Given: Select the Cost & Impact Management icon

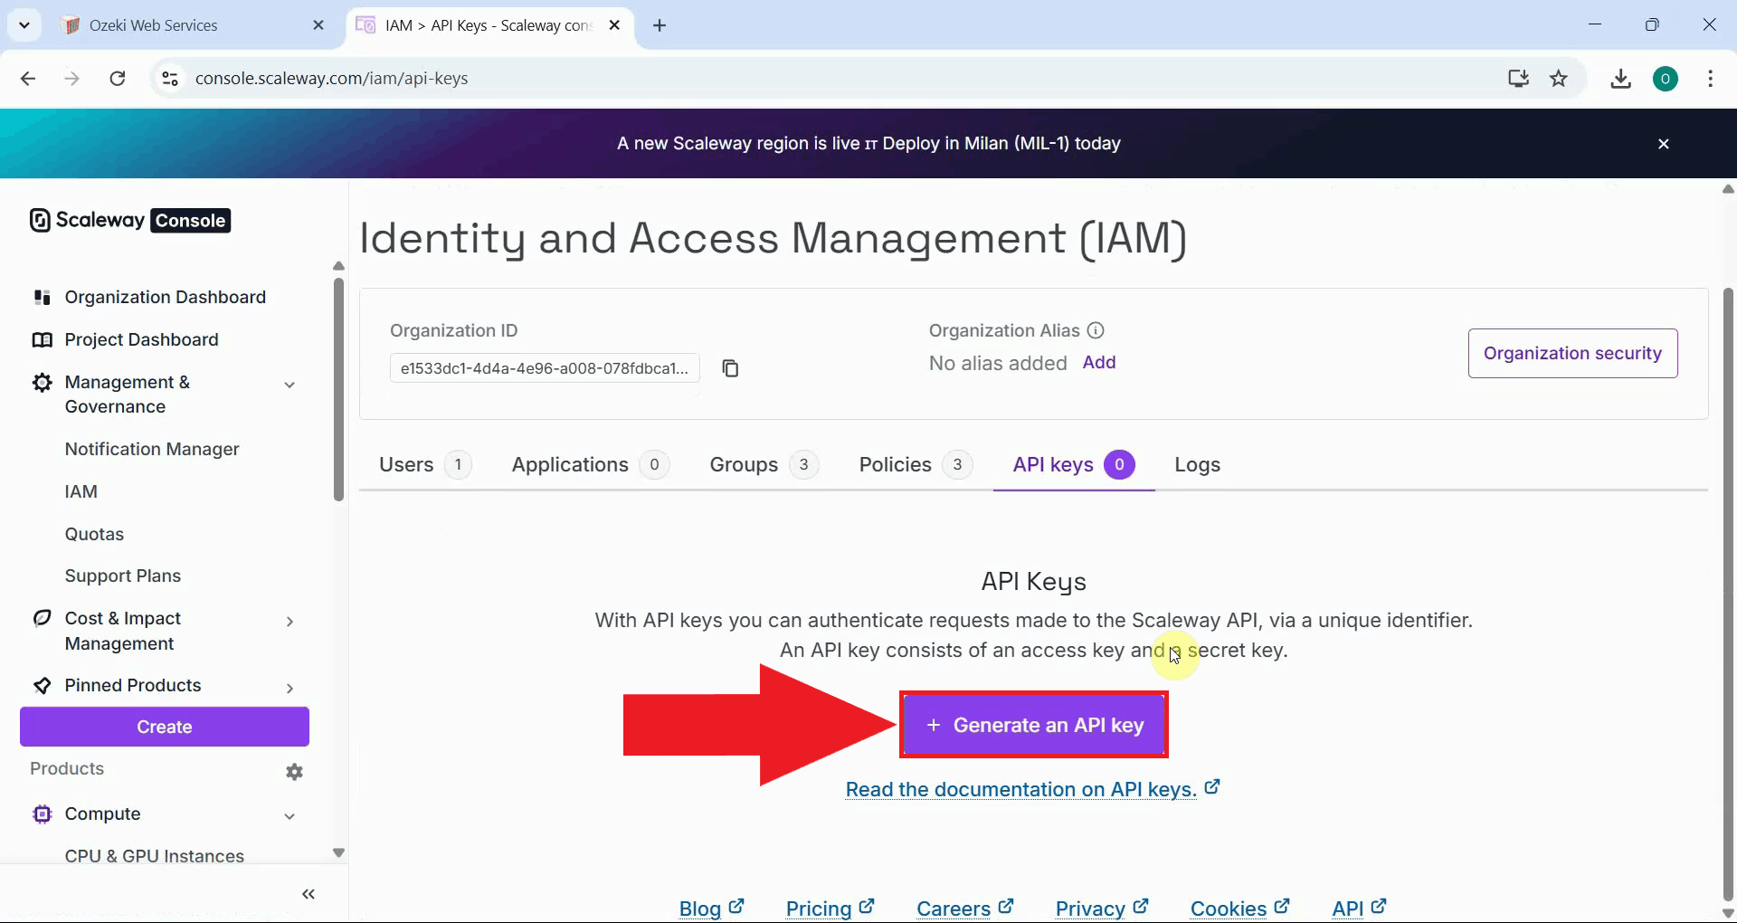Looking at the screenshot, I should point(41,619).
